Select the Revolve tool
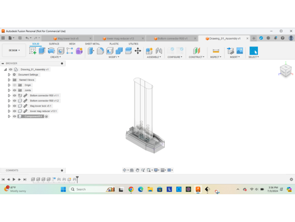The height and width of the screenshot is (222, 295). (x=51, y=51)
